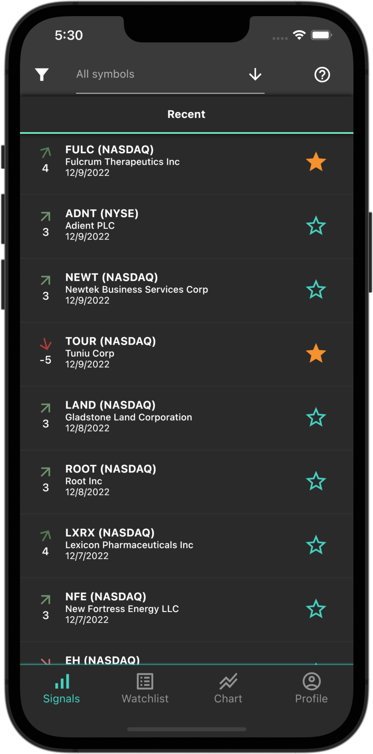Toggle off the TOUR favorite star
This screenshot has height=754, width=373.
tap(316, 354)
